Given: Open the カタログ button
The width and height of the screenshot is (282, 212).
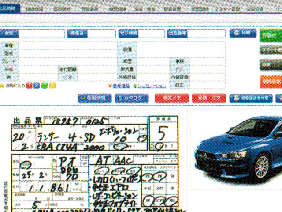Looking at the screenshot, I should (x=132, y=98).
